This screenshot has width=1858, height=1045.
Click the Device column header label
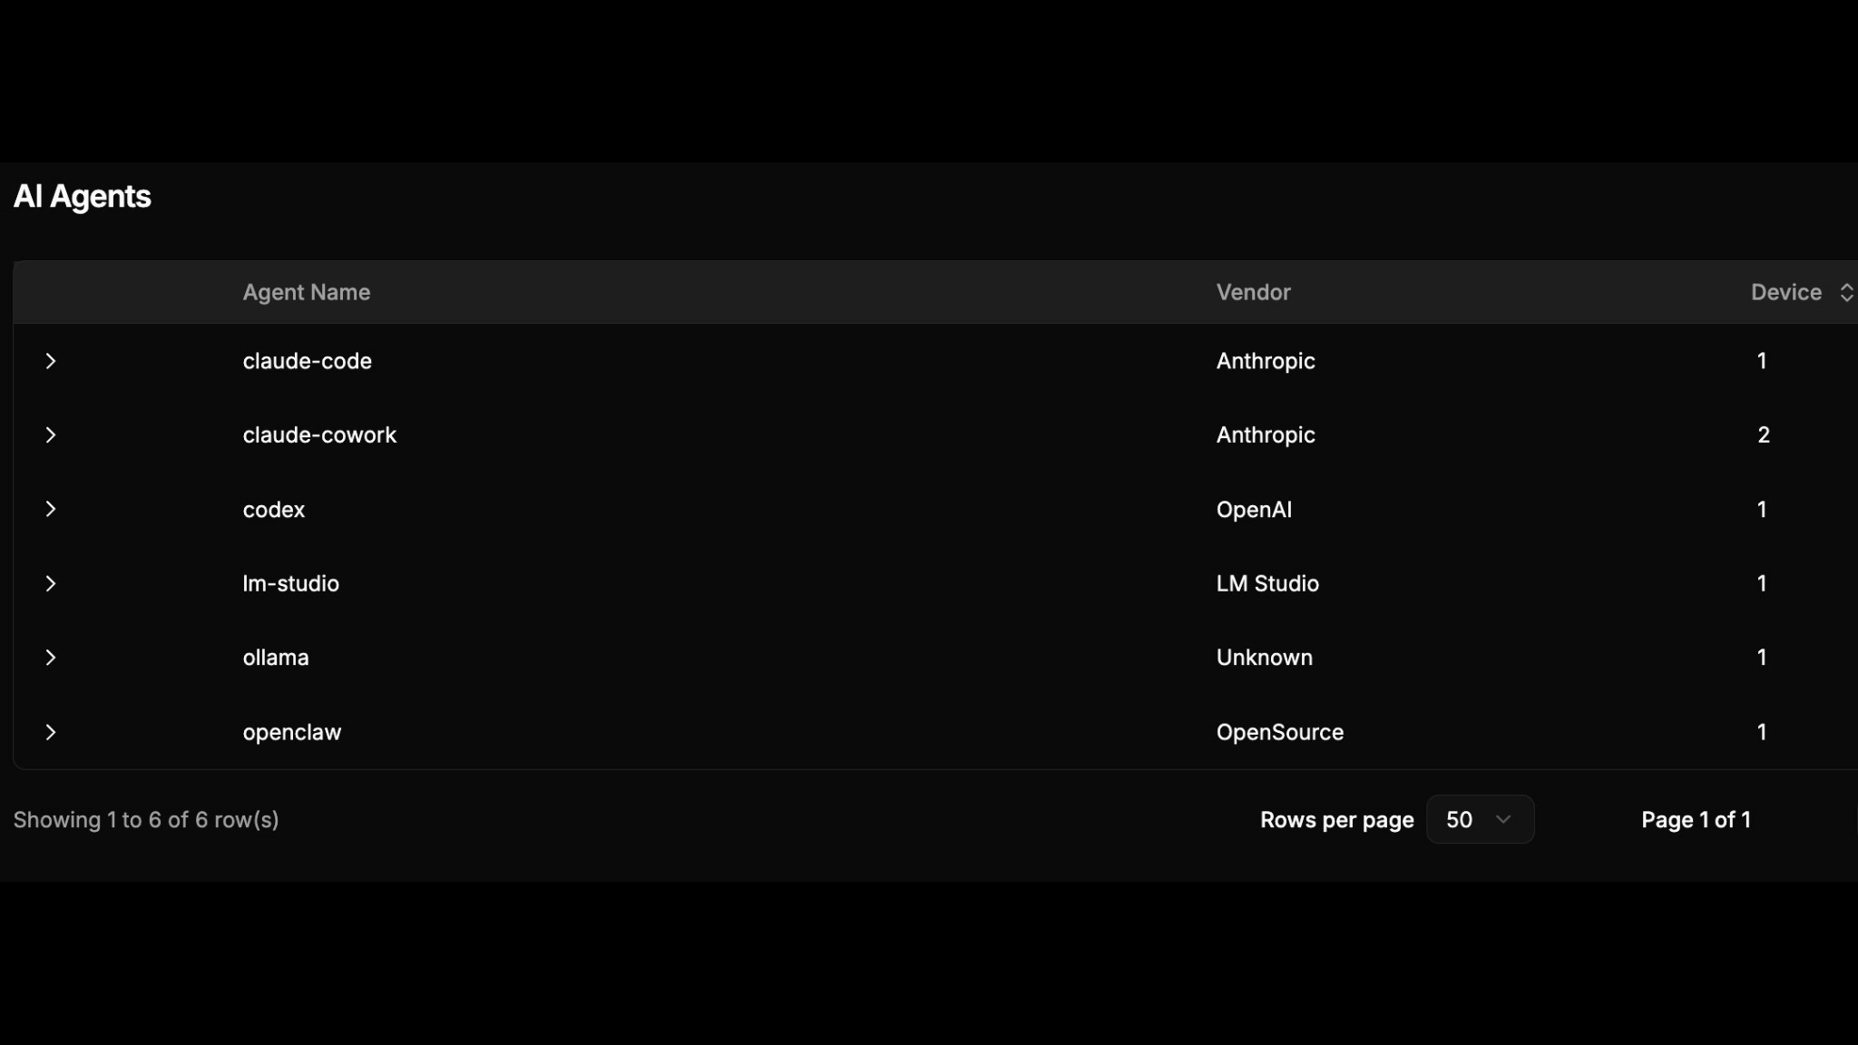point(1785,292)
